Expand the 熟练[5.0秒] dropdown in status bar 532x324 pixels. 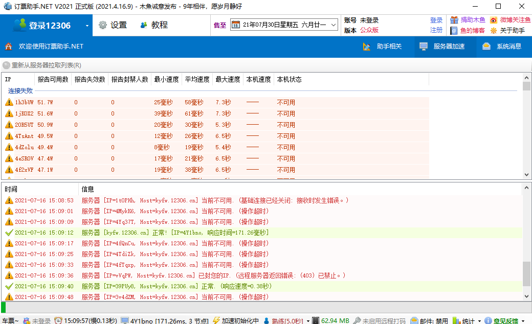click(x=308, y=321)
